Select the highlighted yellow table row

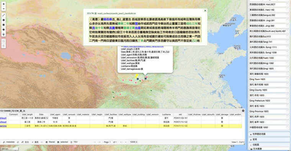[x=121, y=126]
